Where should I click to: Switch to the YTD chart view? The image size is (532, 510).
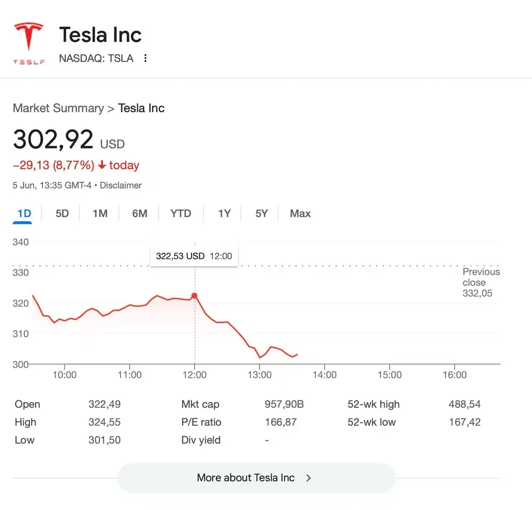(180, 213)
